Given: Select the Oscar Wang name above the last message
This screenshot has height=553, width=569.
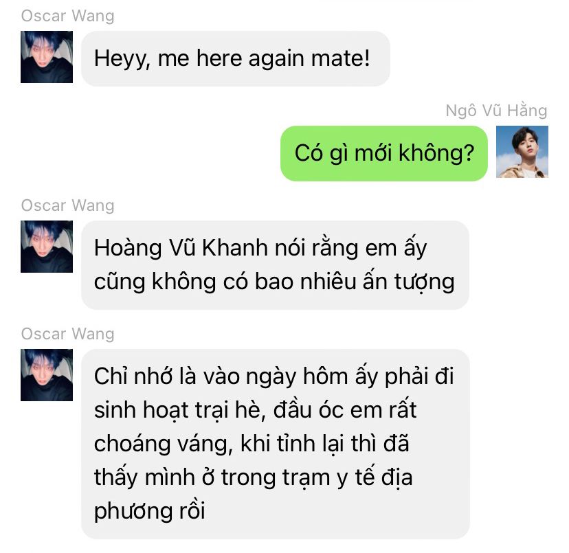Looking at the screenshot, I should point(68,334).
